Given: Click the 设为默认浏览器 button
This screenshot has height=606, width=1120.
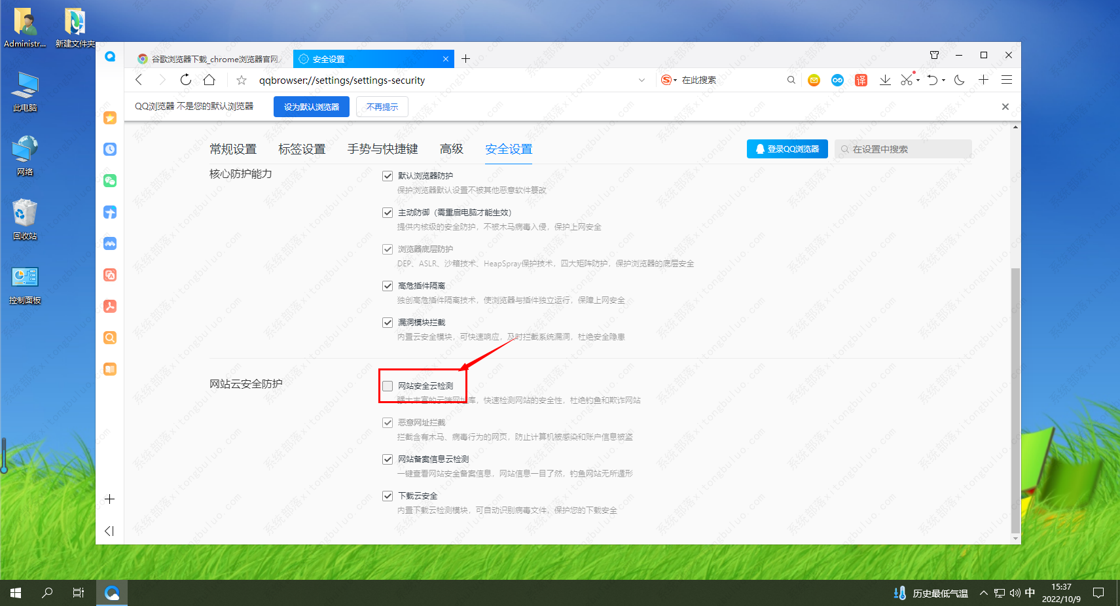Looking at the screenshot, I should (311, 106).
